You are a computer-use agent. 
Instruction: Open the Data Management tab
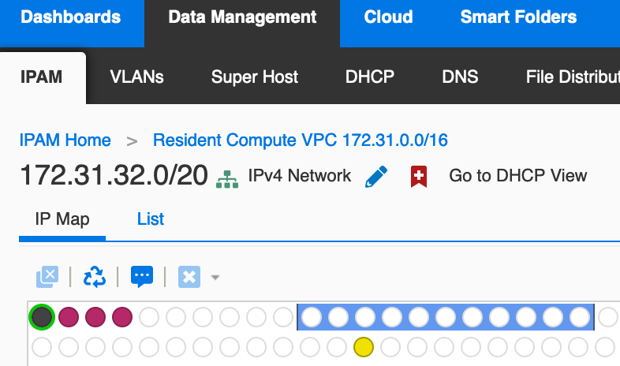(x=242, y=17)
